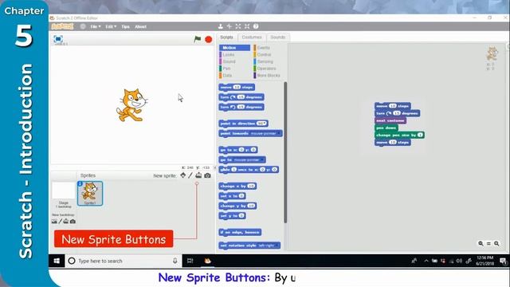The width and height of the screenshot is (510, 287).
Task: Open the Edit menu
Action: coord(111,26)
